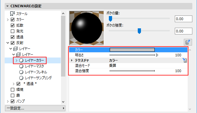Enable the 環境 checkbox
Screen dimensions: 197x113
(x=13, y=90)
